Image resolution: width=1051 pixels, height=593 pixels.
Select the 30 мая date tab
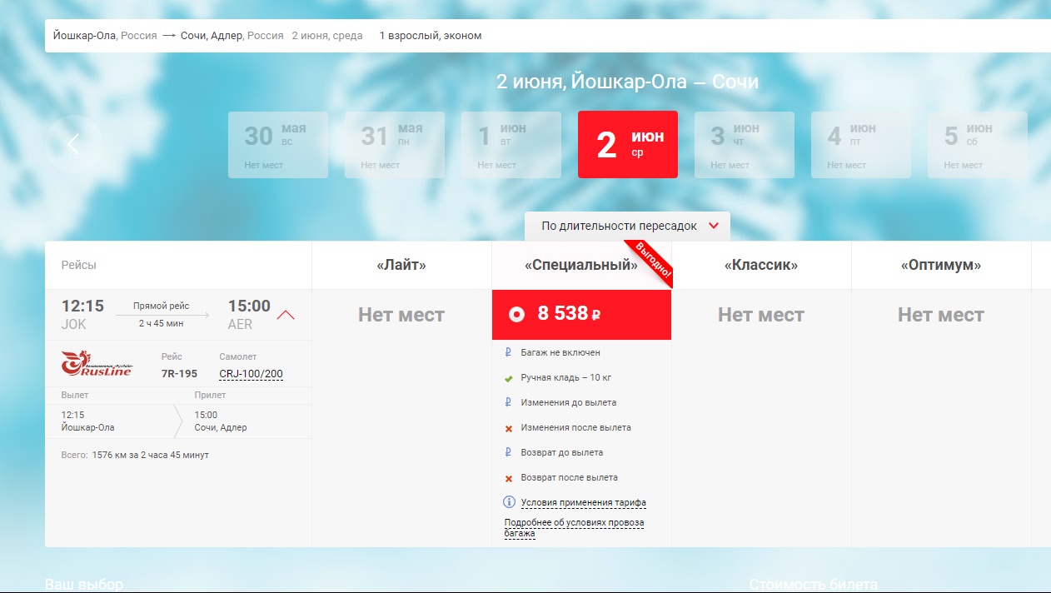coord(277,145)
